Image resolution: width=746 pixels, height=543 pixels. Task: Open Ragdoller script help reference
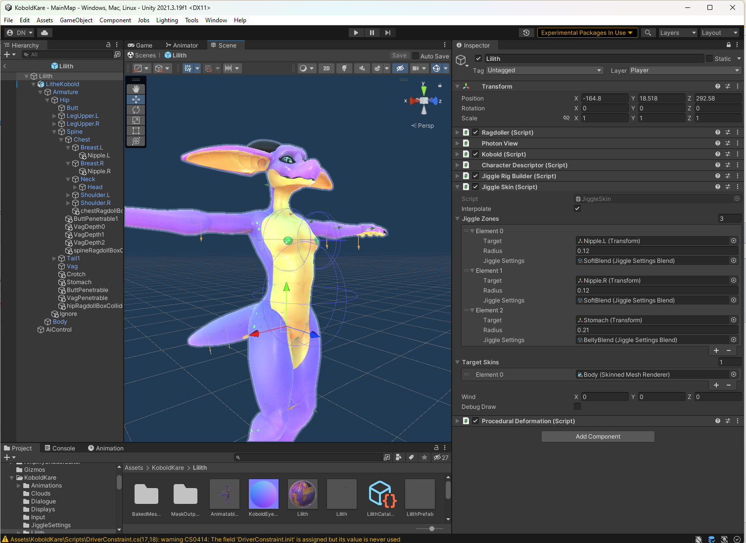tap(718, 133)
